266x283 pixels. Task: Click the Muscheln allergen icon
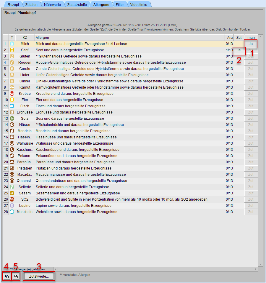(x=12, y=212)
